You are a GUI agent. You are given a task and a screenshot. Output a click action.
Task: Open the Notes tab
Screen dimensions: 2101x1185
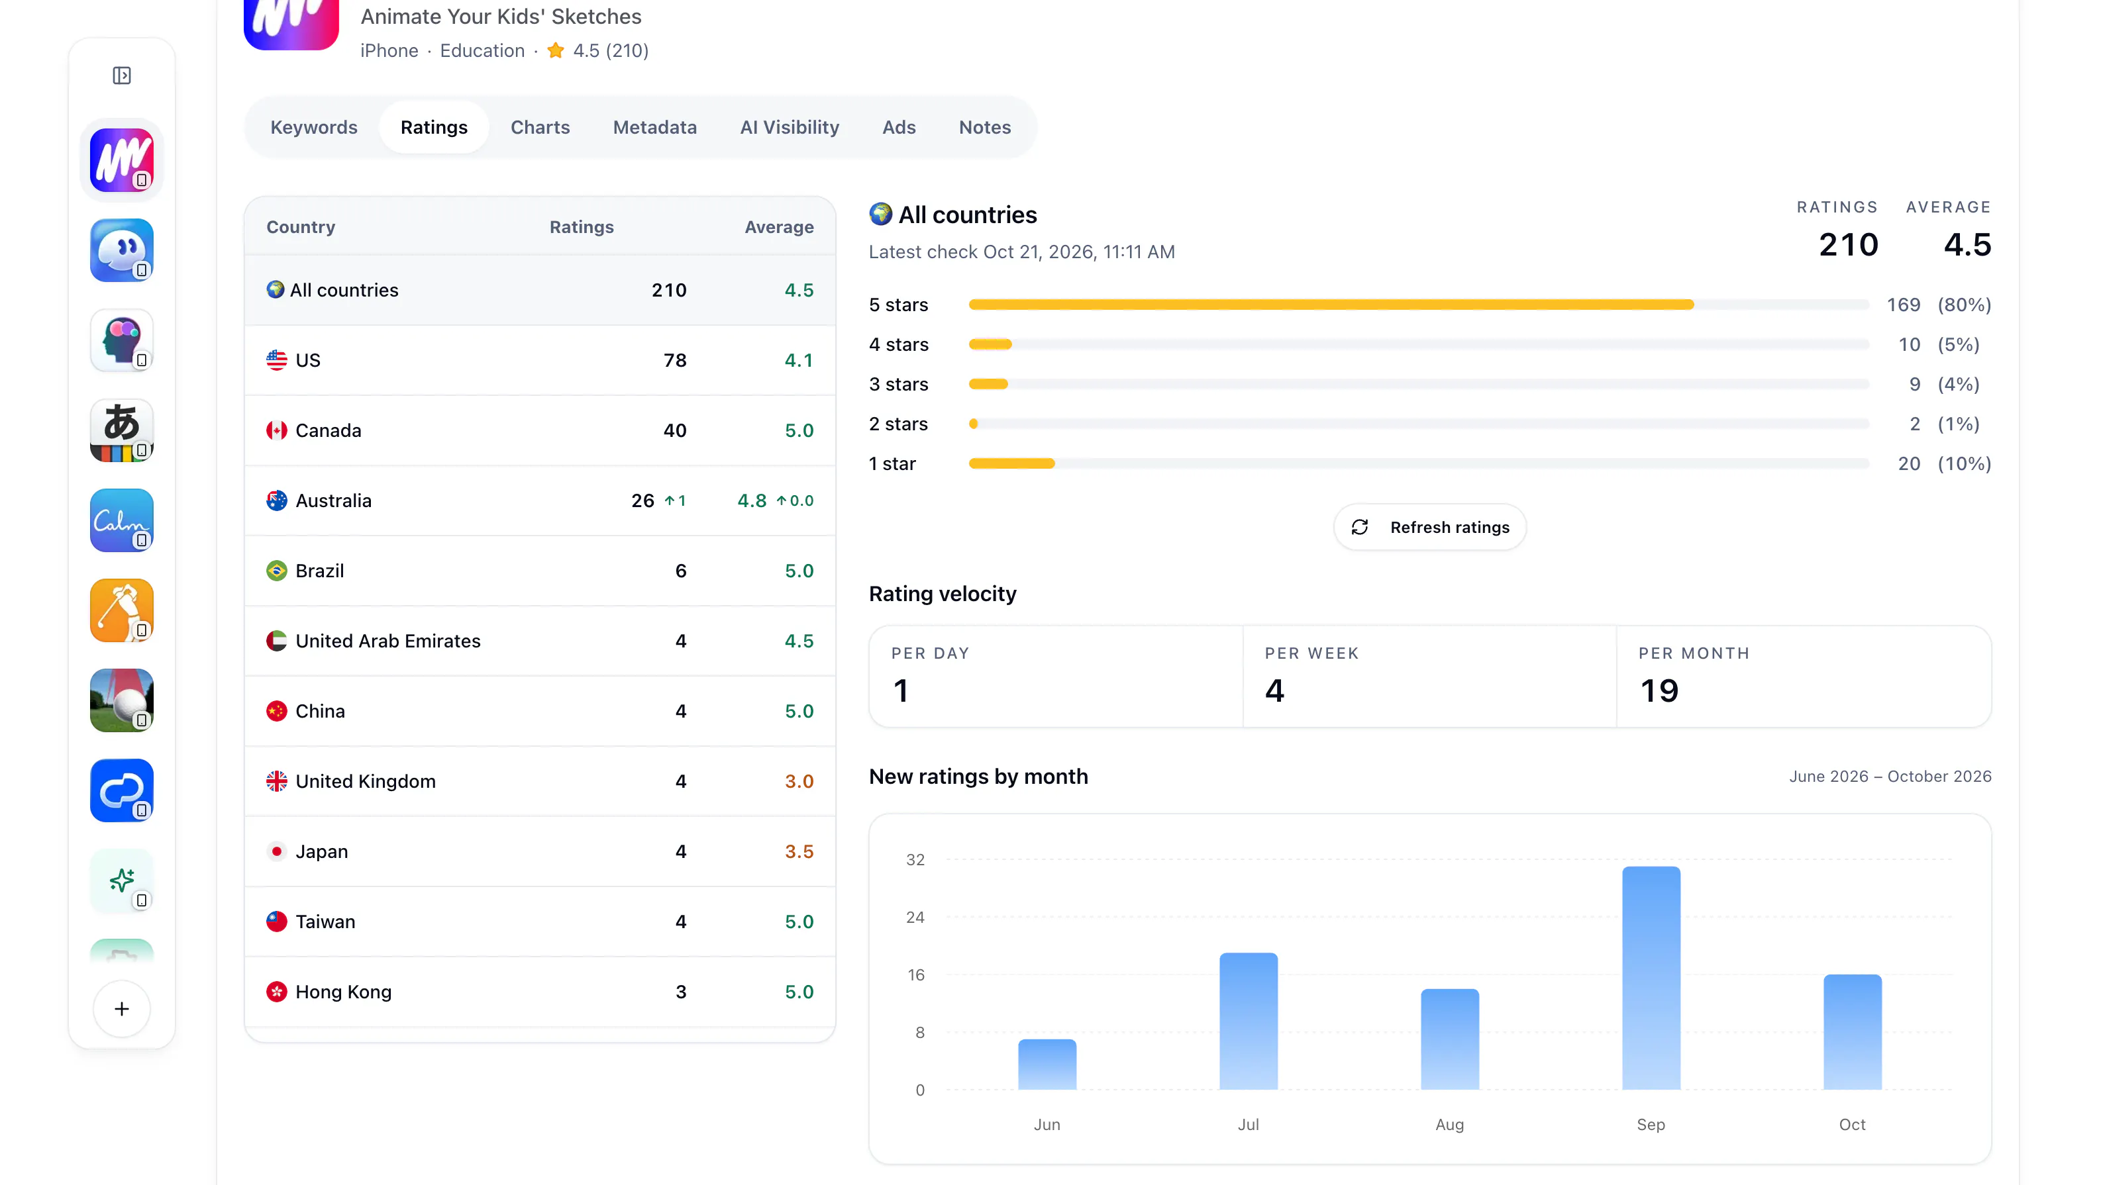pyautogui.click(x=984, y=127)
